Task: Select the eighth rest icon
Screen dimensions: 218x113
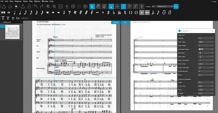Action: point(70,13)
